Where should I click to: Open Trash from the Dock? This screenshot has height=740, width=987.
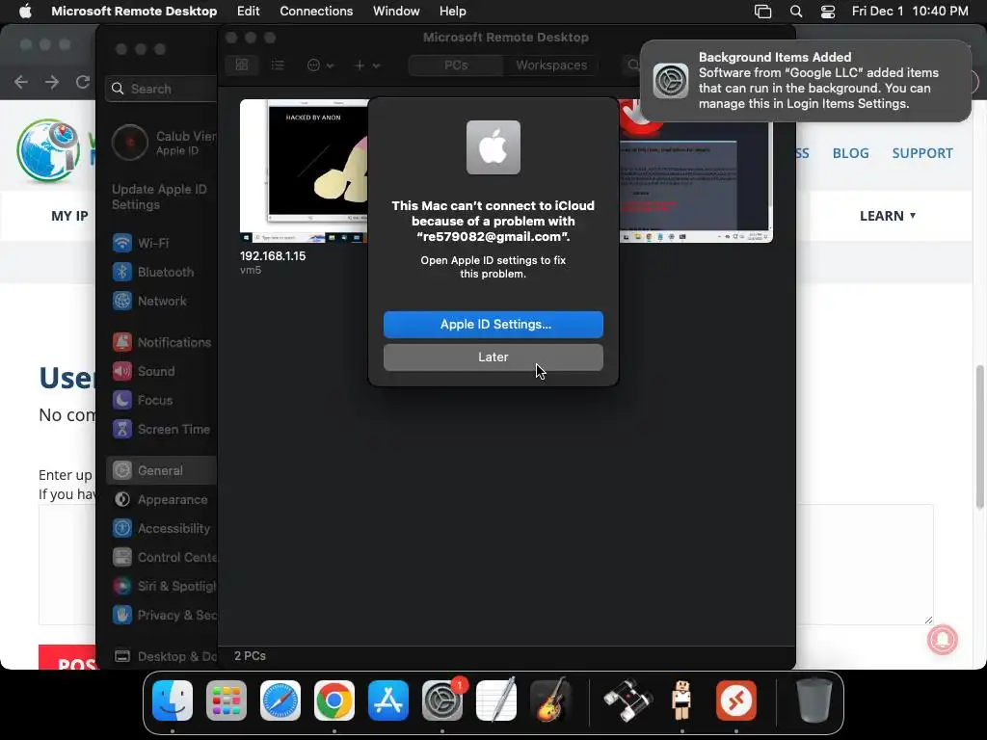click(814, 700)
